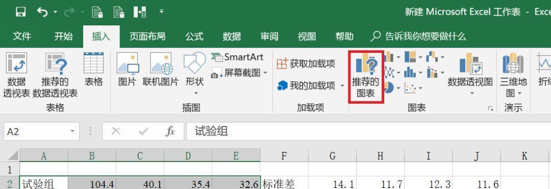Select column K header
Viewport: 551px width, 189px height.
click(x=524, y=155)
